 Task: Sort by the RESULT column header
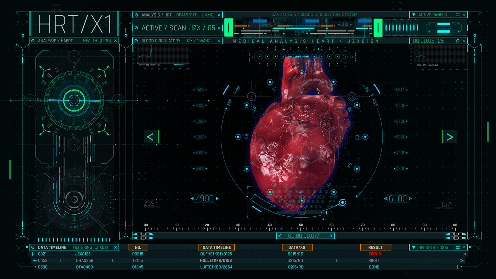tap(376, 247)
